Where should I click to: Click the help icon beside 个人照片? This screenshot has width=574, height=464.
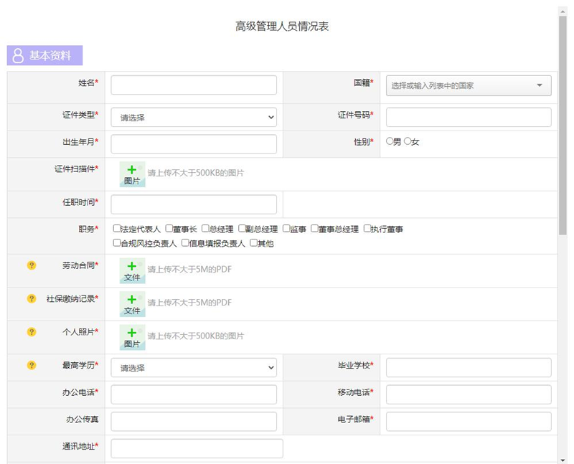click(32, 331)
